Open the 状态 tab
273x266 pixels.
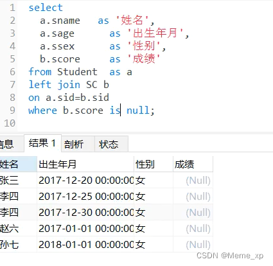pyautogui.click(x=111, y=144)
